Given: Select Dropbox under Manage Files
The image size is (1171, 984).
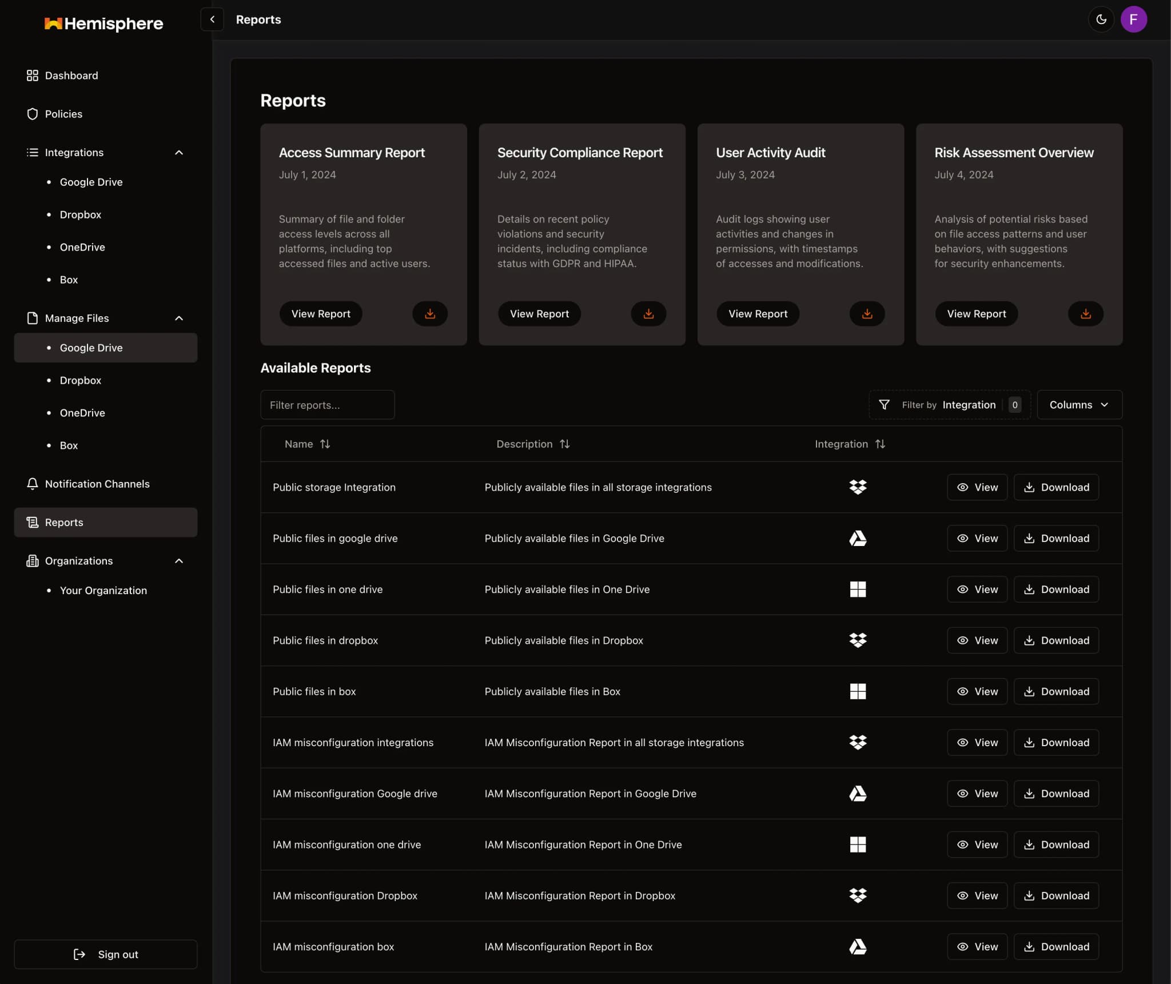Looking at the screenshot, I should click(x=106, y=380).
